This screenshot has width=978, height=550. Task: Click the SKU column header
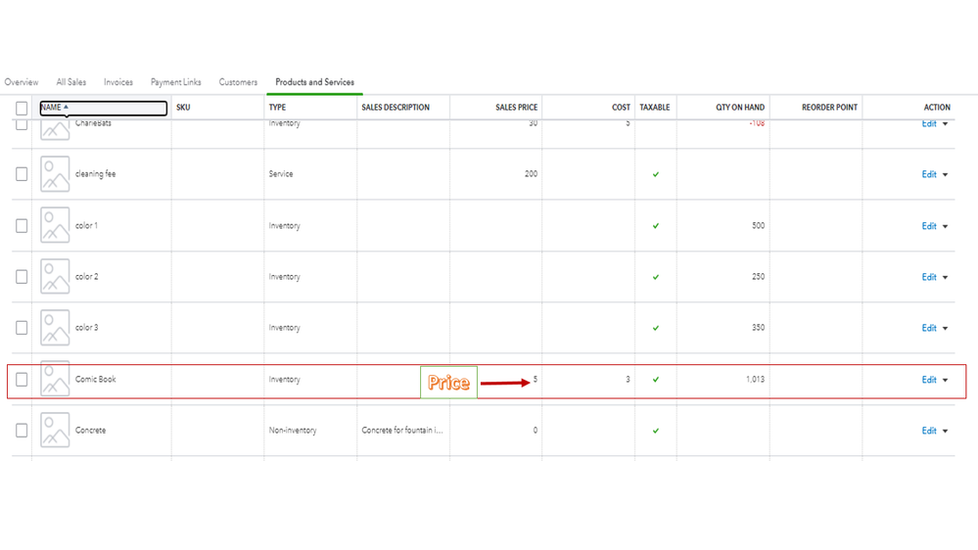tap(183, 108)
